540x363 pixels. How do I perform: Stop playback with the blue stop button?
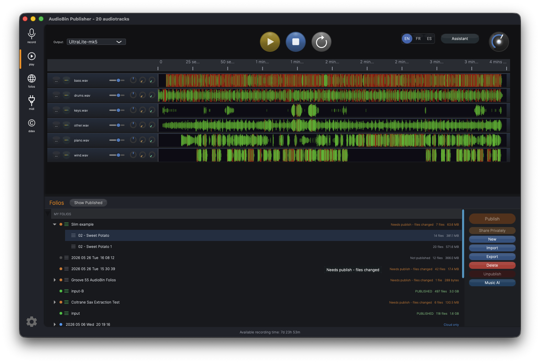[x=296, y=42]
